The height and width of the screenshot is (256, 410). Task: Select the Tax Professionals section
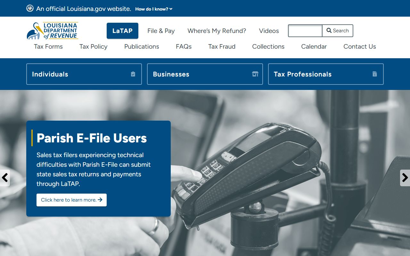click(x=326, y=74)
